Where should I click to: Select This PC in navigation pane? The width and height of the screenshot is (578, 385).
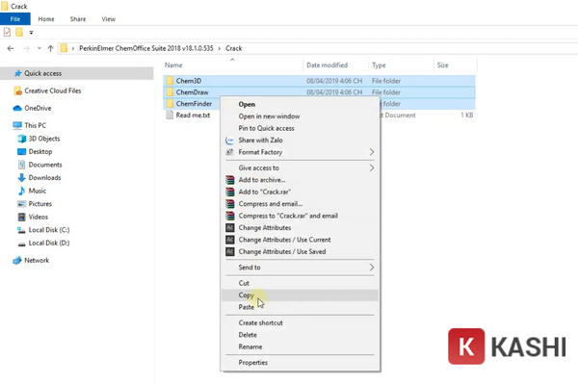coord(35,125)
